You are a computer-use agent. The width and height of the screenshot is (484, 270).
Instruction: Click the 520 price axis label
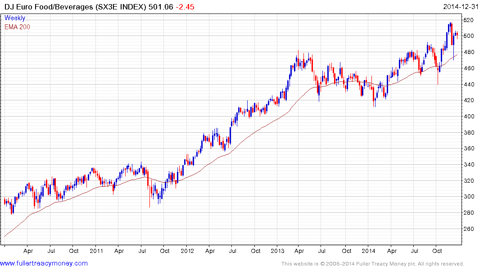click(468, 20)
